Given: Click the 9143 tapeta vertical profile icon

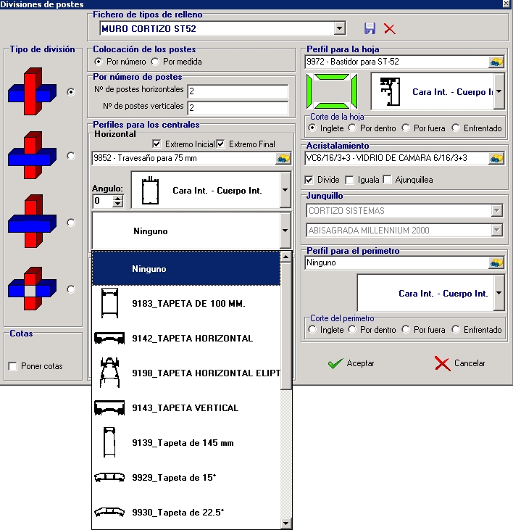Looking at the screenshot, I should (x=109, y=407).
